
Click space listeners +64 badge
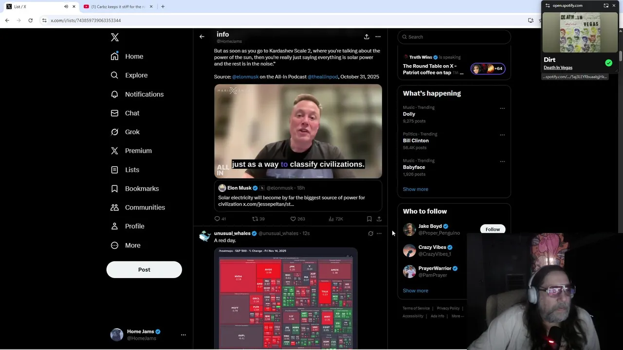[488, 69]
